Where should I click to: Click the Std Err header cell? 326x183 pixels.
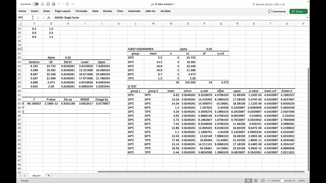(x=68, y=62)
